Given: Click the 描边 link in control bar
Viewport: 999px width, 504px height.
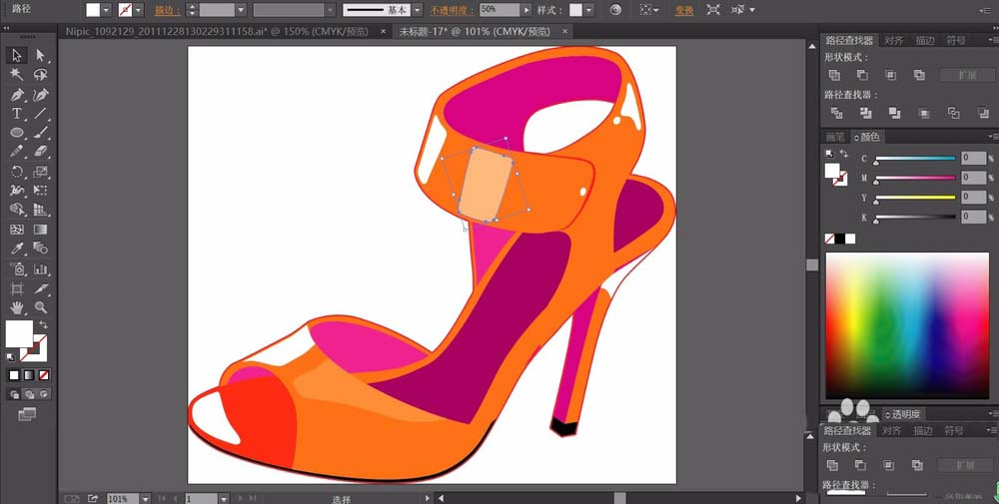Looking at the screenshot, I should click(x=163, y=10).
